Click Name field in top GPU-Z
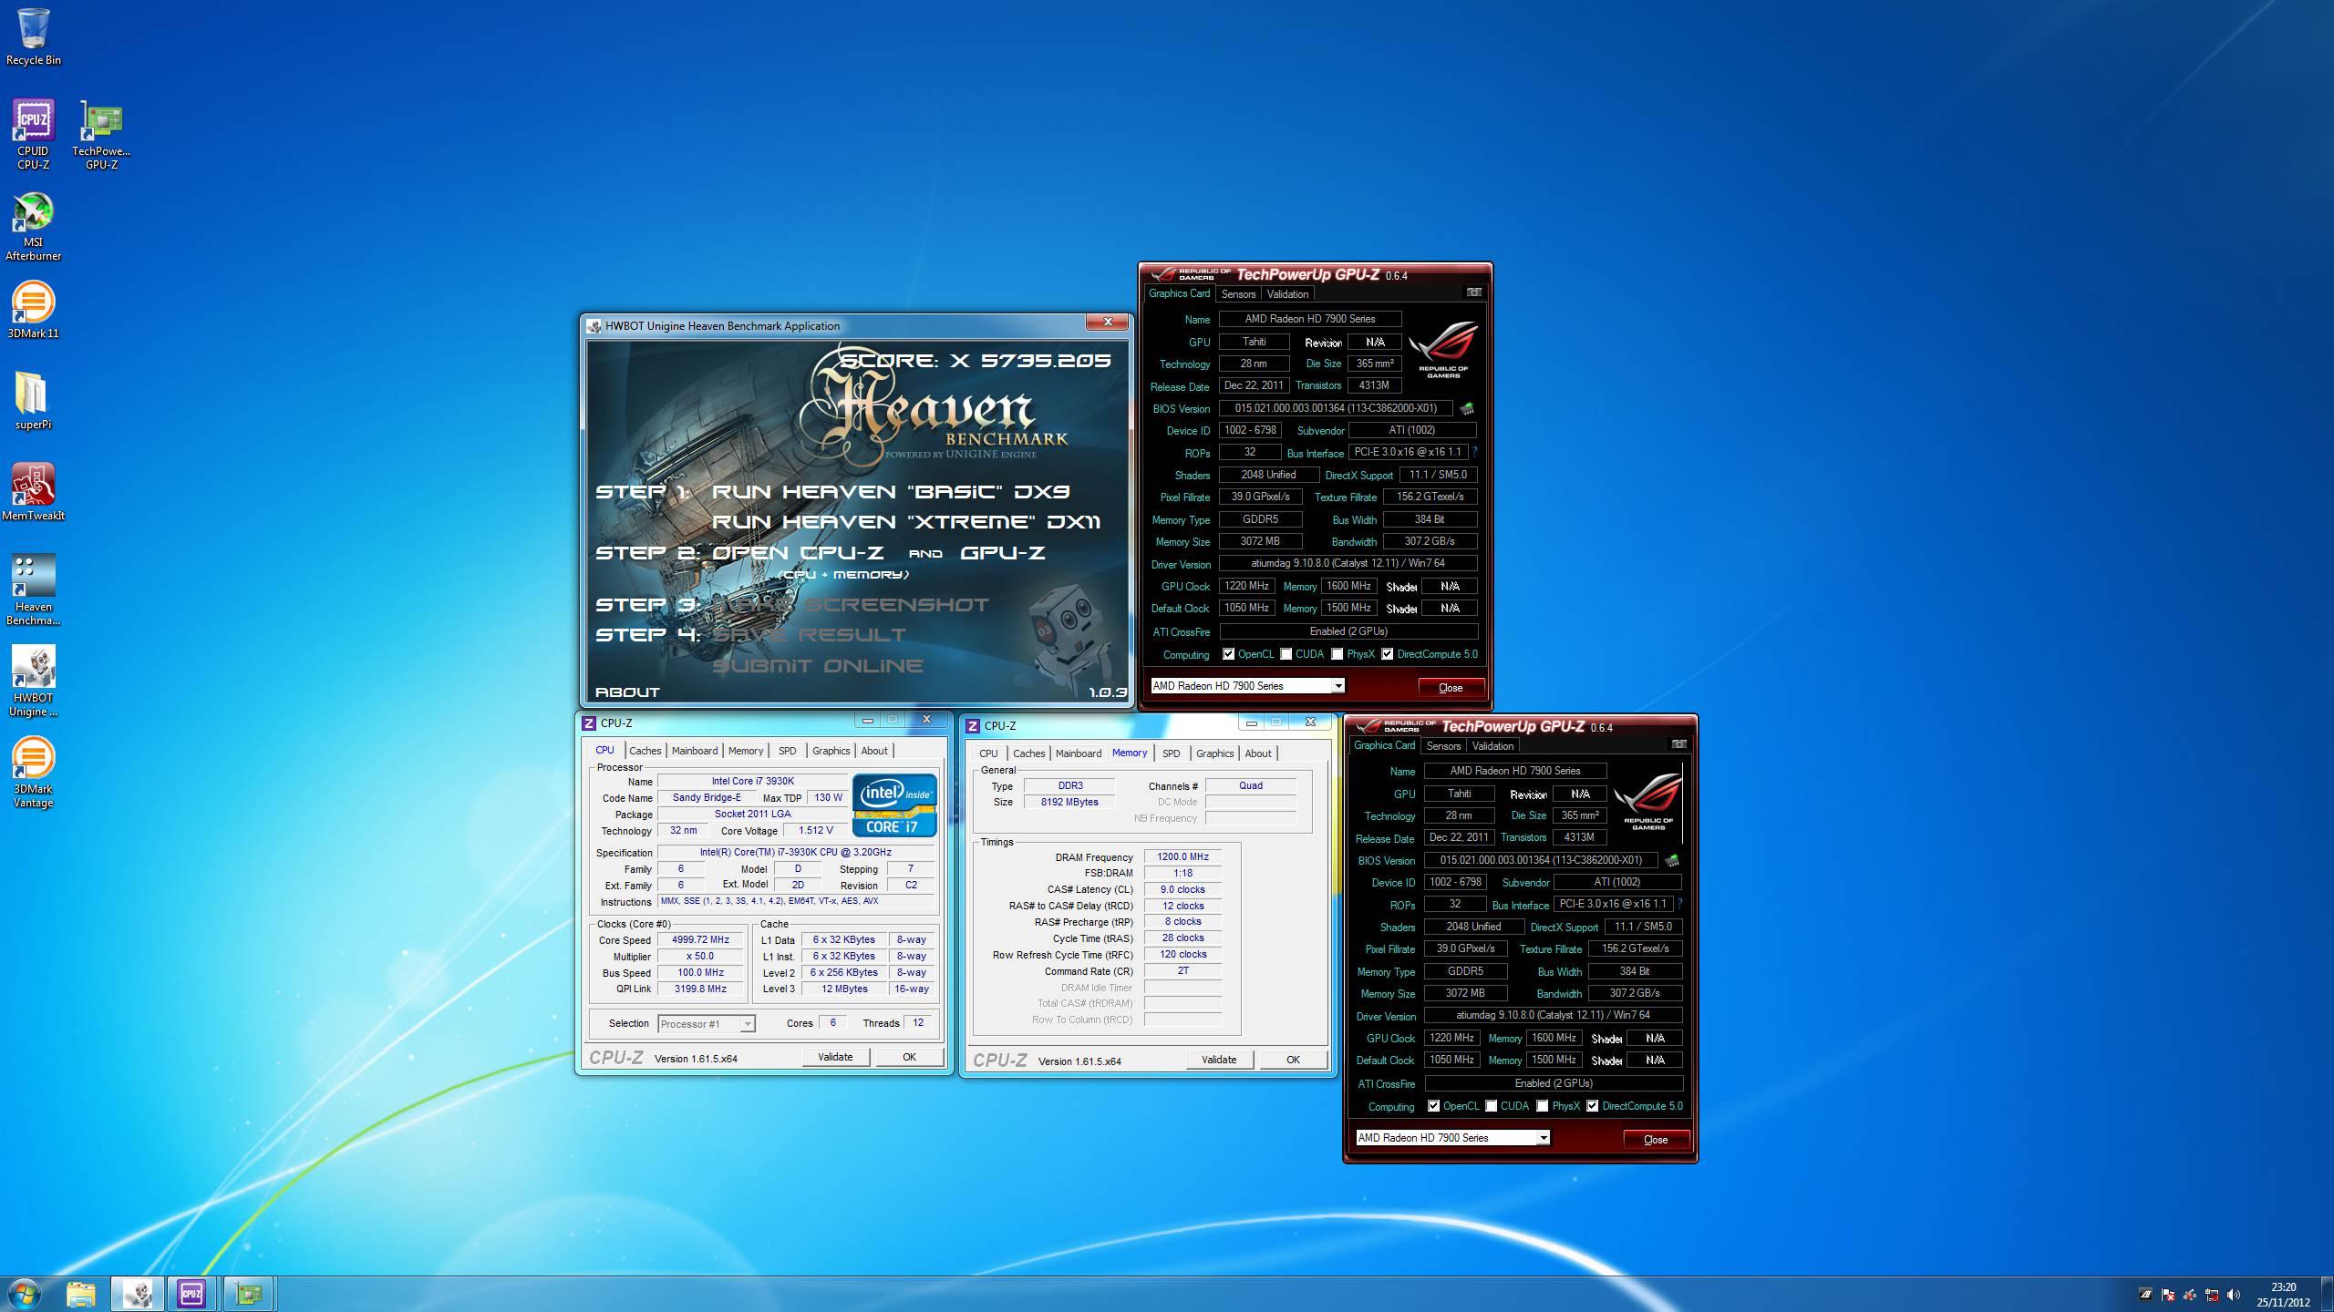The height and width of the screenshot is (1312, 2334). 1310,319
